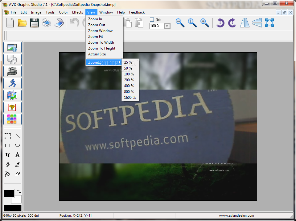Save the image with the floppy disk icon
The image size is (296, 221).
tap(34, 23)
